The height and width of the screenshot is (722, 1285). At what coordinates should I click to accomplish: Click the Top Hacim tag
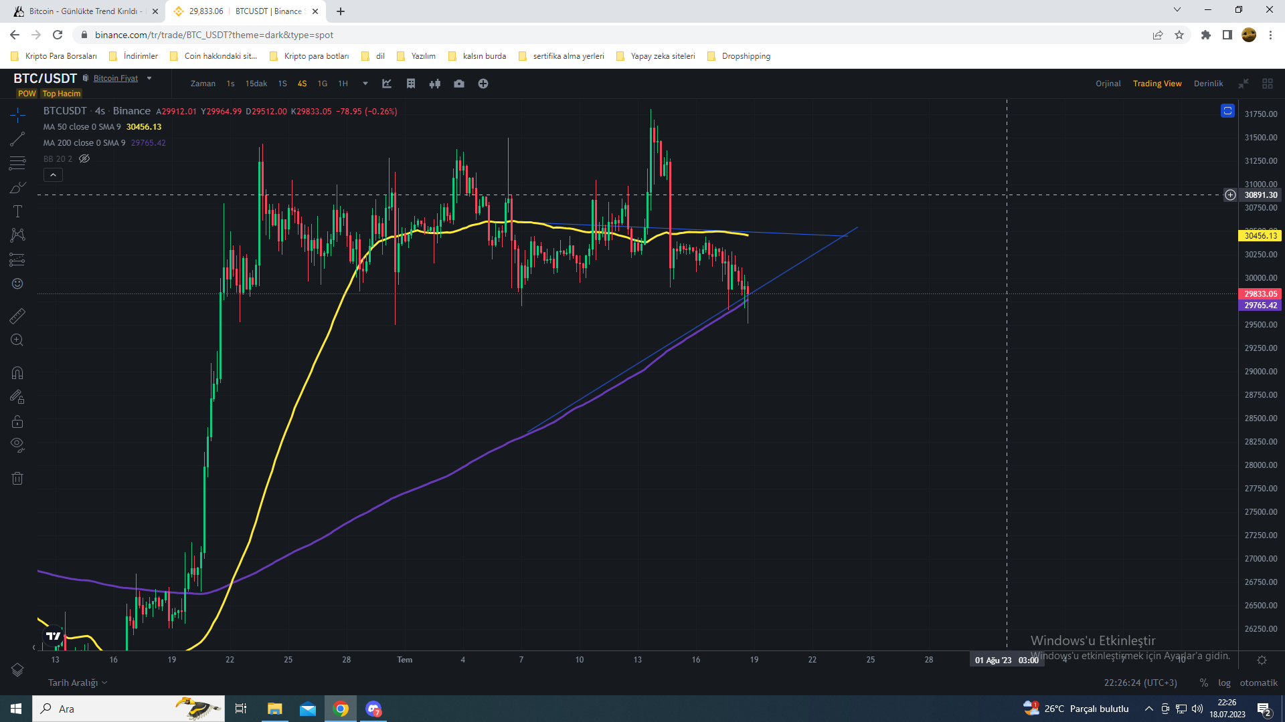(62, 94)
